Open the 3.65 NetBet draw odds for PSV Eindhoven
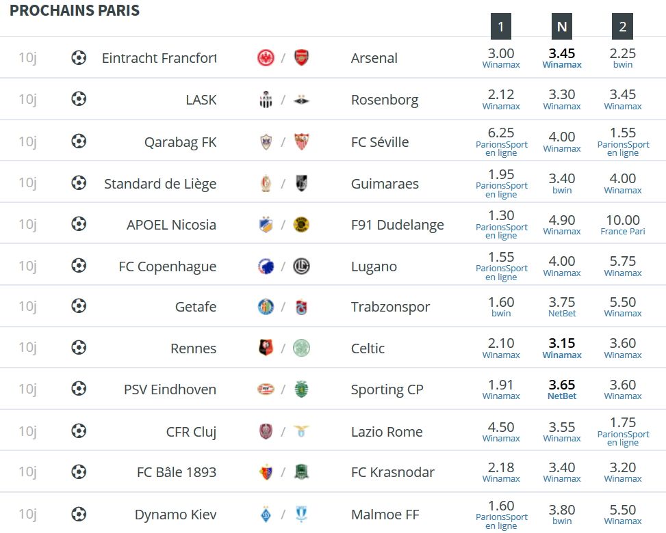The image size is (666, 533). click(x=562, y=389)
